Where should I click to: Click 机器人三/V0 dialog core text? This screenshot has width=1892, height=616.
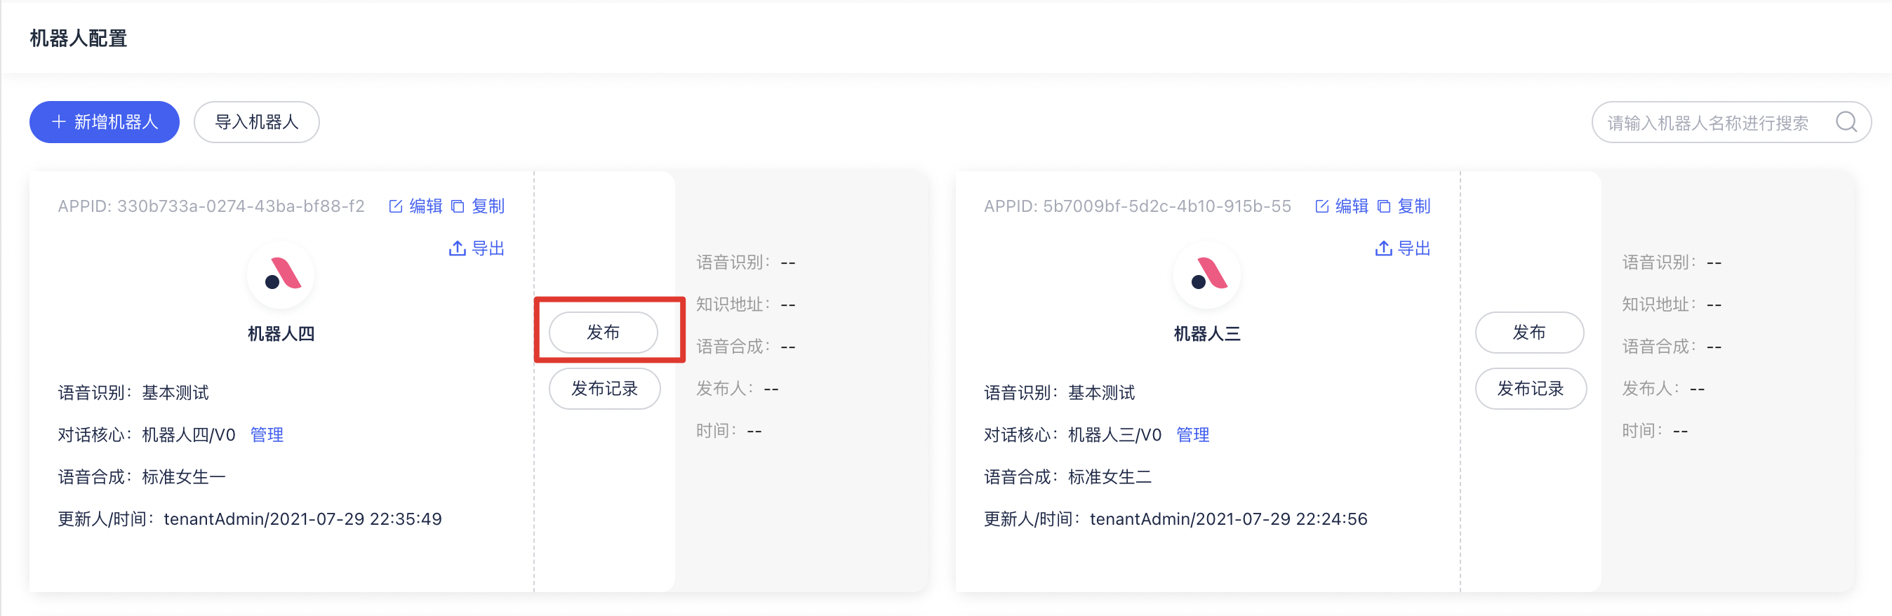(1114, 435)
